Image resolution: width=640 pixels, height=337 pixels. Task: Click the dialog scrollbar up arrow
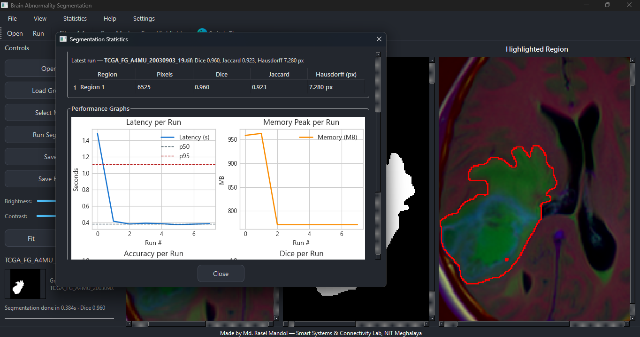(x=378, y=54)
